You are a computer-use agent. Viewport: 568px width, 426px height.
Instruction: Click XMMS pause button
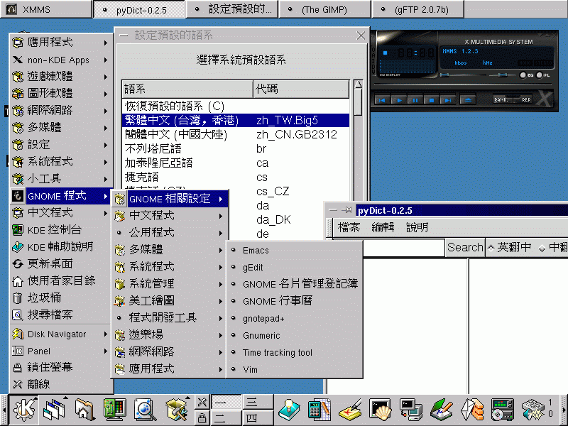point(415,100)
